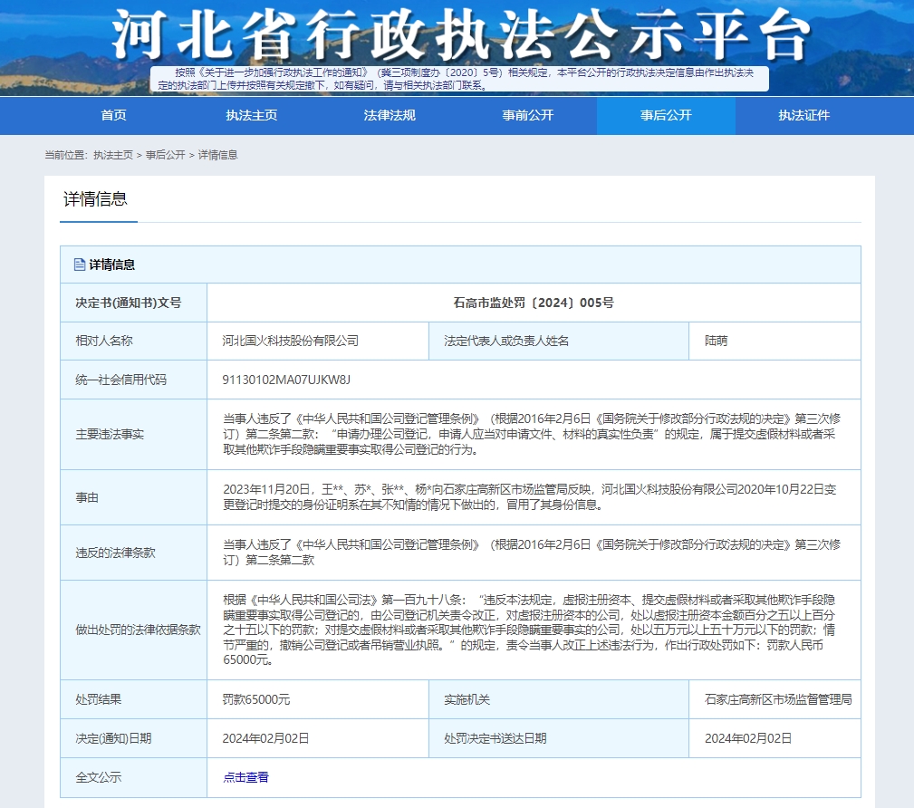Open the 点击查看 full-text link
Viewport: 914px width, 808px height.
(x=245, y=777)
